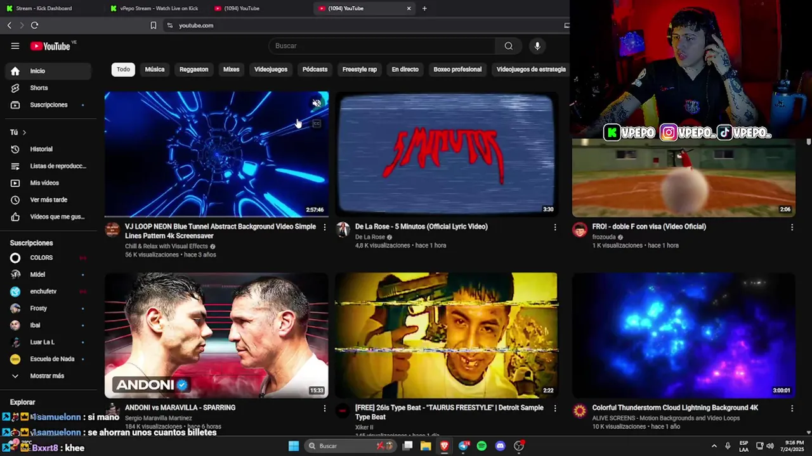The width and height of the screenshot is (812, 456).
Task: Open the enchufetv subscription channel
Action: point(48,291)
